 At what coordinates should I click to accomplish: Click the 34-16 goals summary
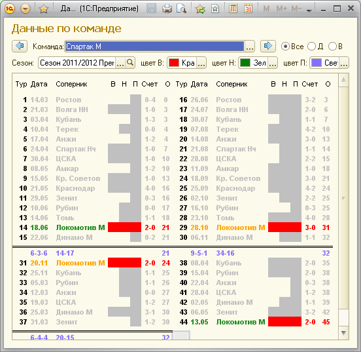coord(225,253)
